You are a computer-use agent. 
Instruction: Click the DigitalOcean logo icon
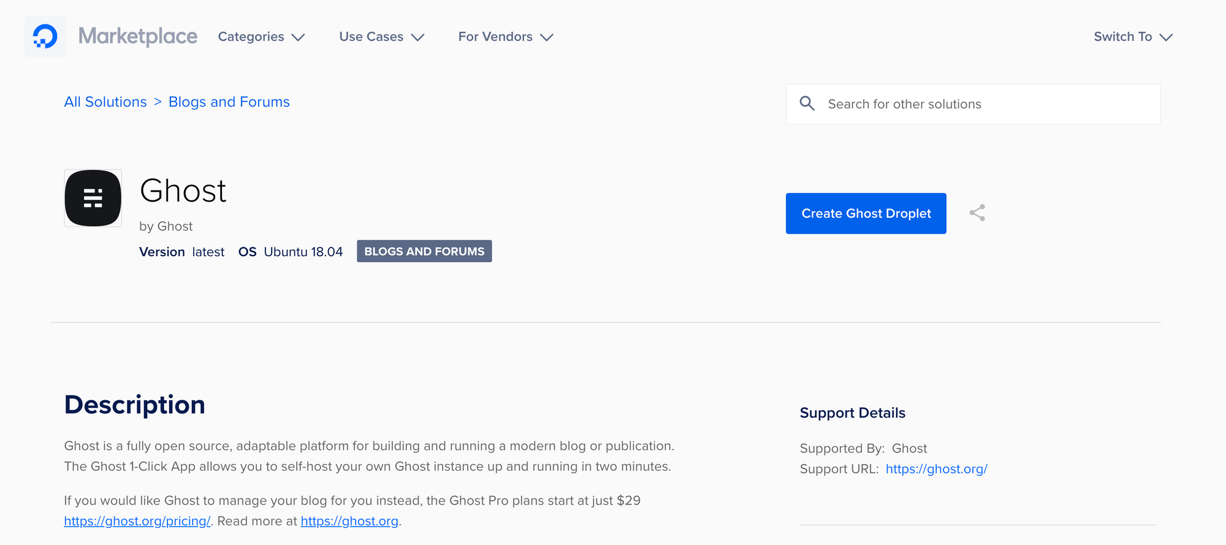45,37
